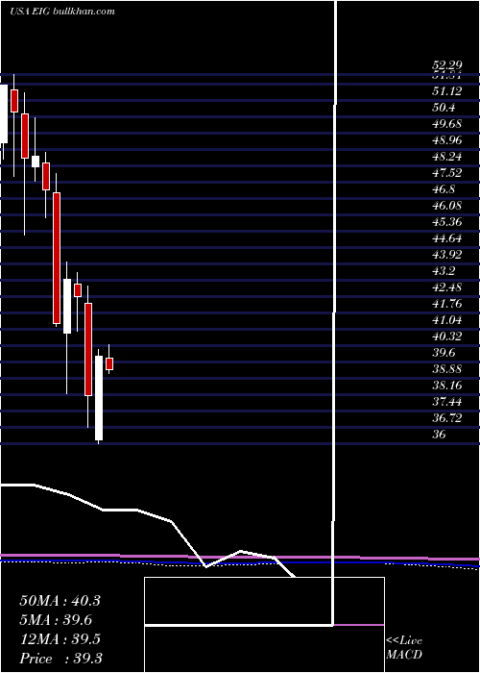
Task: Select the tallest red candlestick, 47 to 41
Action: click(57, 258)
